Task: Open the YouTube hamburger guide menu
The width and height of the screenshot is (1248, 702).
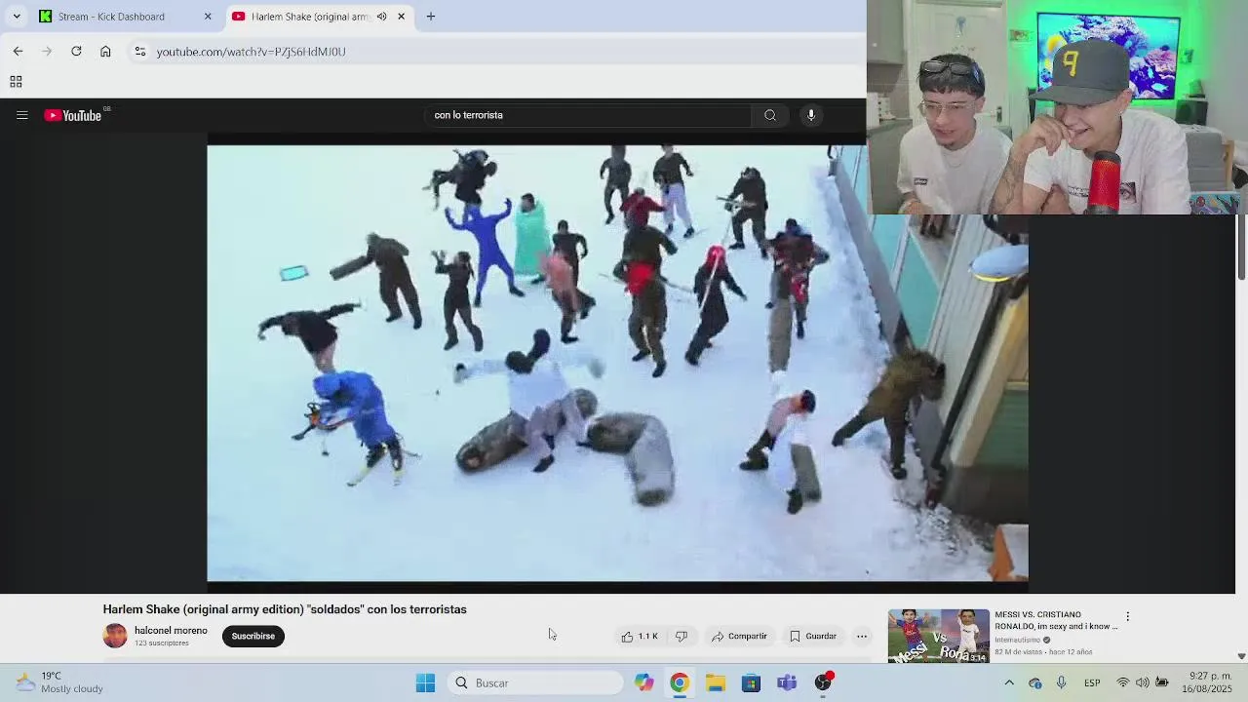Action: coord(21,115)
